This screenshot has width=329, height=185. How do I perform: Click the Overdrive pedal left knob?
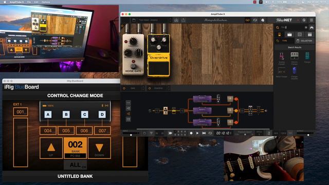click(x=153, y=40)
